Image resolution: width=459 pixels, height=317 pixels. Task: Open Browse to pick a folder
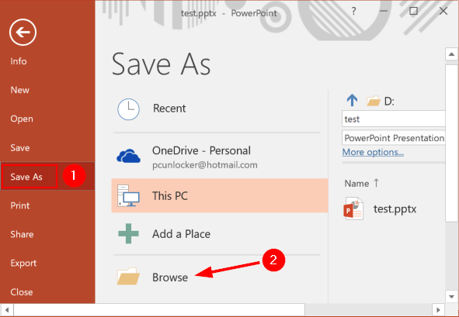point(170,277)
